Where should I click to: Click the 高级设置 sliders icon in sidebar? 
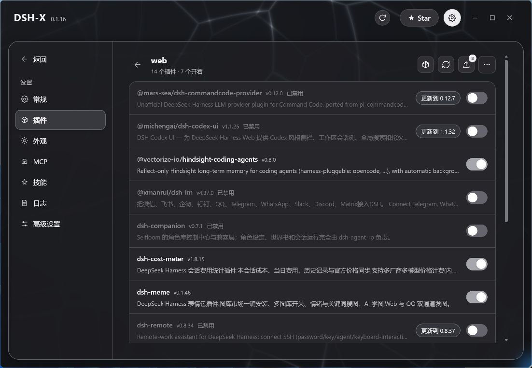25,224
